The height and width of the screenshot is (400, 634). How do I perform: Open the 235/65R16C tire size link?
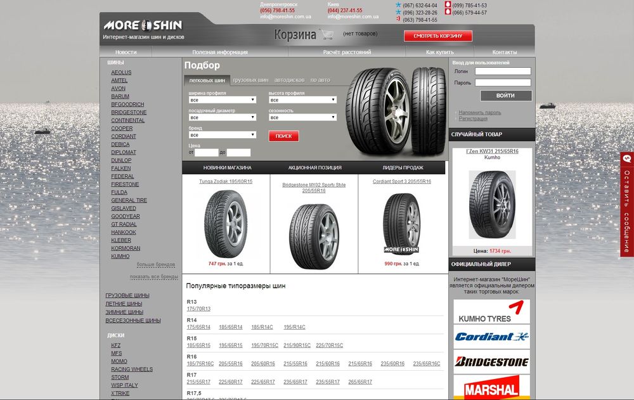pyautogui.click(x=427, y=364)
